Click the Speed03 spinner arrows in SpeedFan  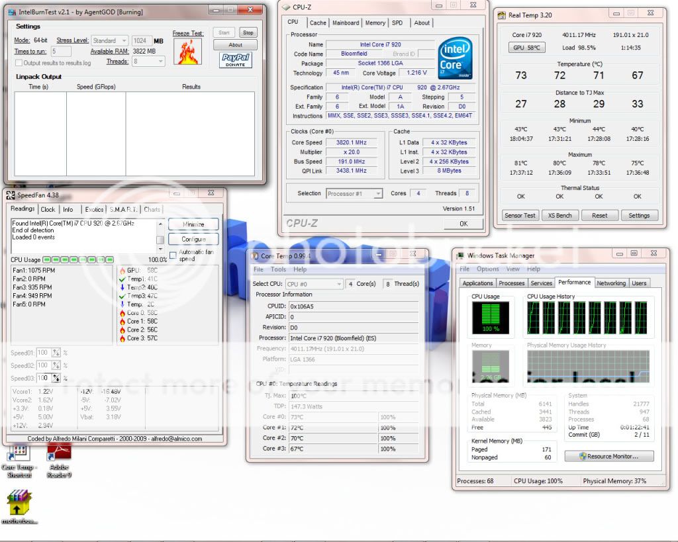point(56,378)
